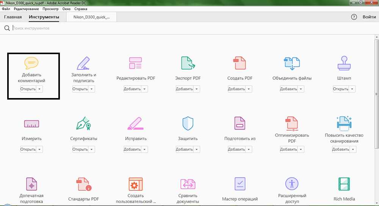Select the Штамп stamp icon
379x206 pixels.
[344, 63]
